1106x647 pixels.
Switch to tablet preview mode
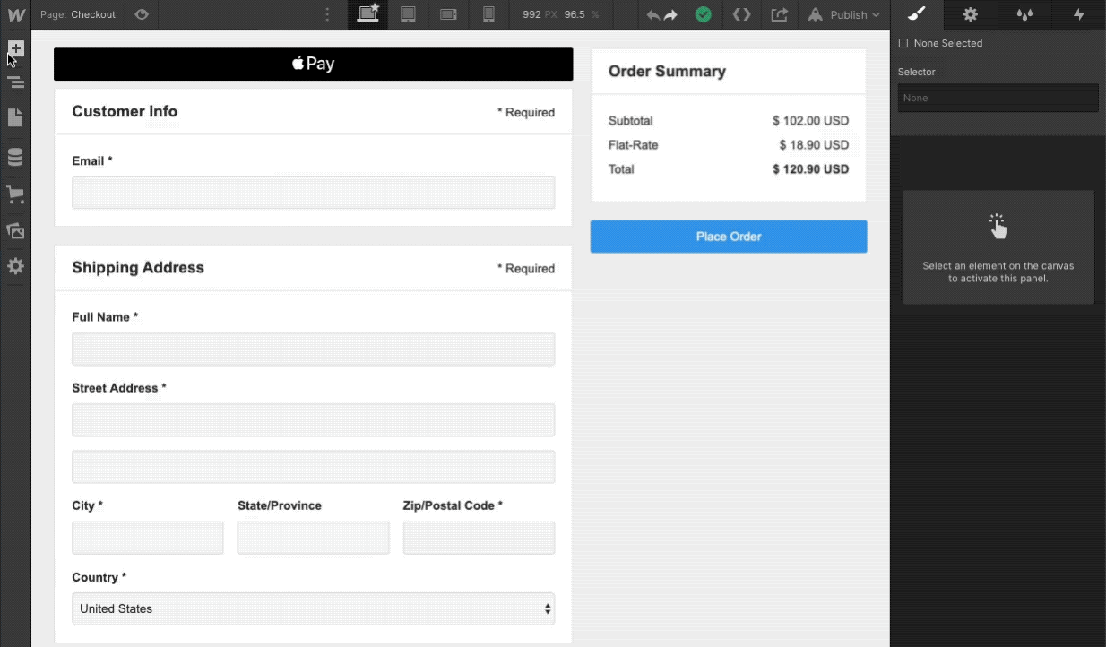point(408,14)
